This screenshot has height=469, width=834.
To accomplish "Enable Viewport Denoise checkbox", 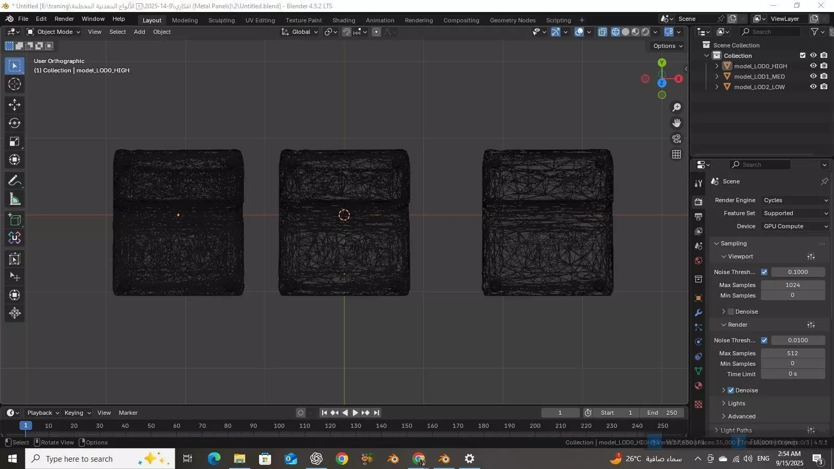I will 731,312.
